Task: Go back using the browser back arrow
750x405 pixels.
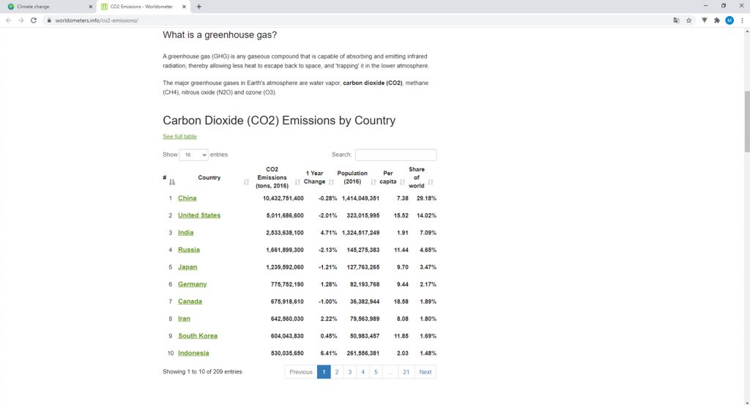Action: tap(8, 21)
